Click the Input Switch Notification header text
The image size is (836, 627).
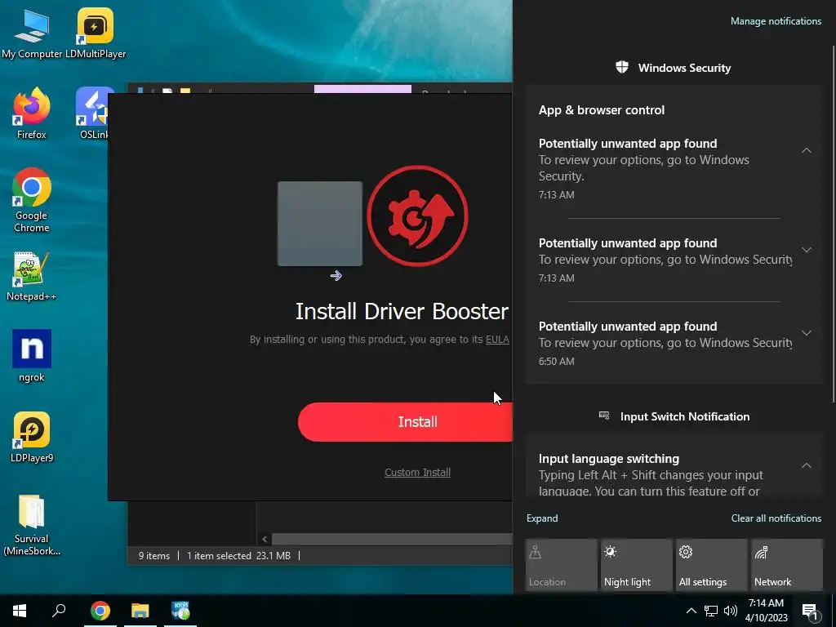point(685,416)
